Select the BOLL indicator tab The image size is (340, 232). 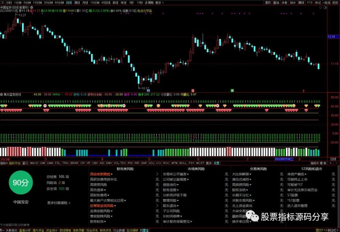pyautogui.click(x=183, y=163)
